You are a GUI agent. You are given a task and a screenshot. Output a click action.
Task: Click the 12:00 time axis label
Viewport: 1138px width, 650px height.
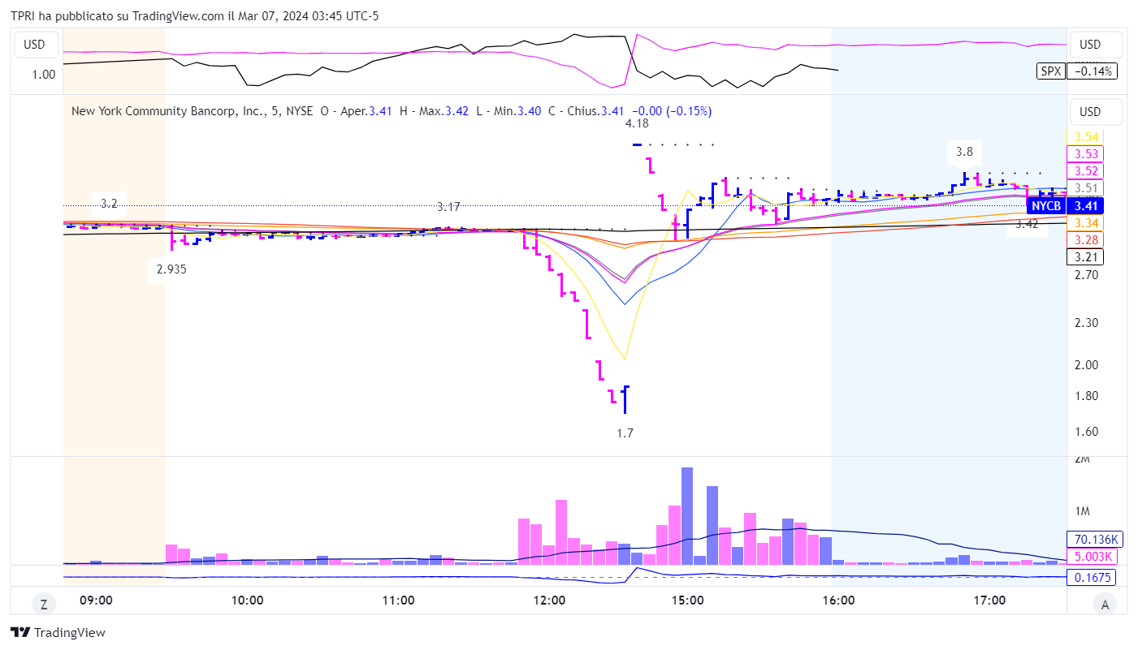pos(550,600)
